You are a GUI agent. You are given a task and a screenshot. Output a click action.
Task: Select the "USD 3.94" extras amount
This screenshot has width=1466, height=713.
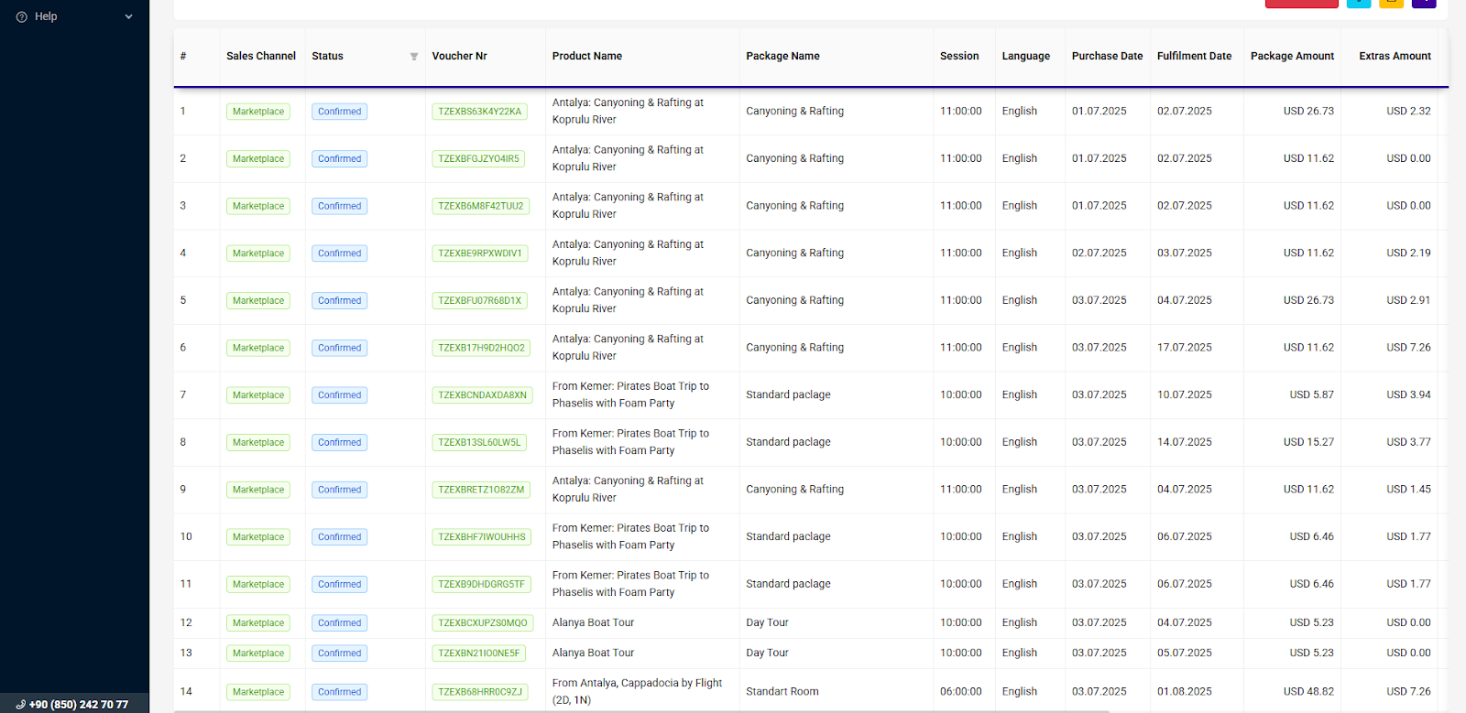click(x=1408, y=394)
